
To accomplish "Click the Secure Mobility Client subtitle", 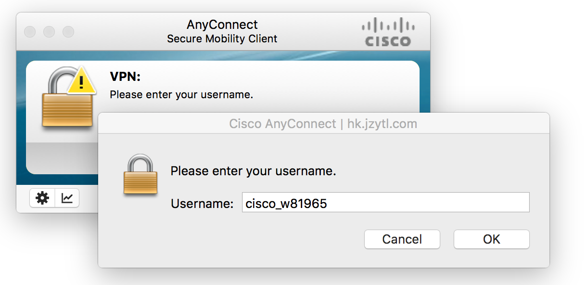I will (x=222, y=39).
